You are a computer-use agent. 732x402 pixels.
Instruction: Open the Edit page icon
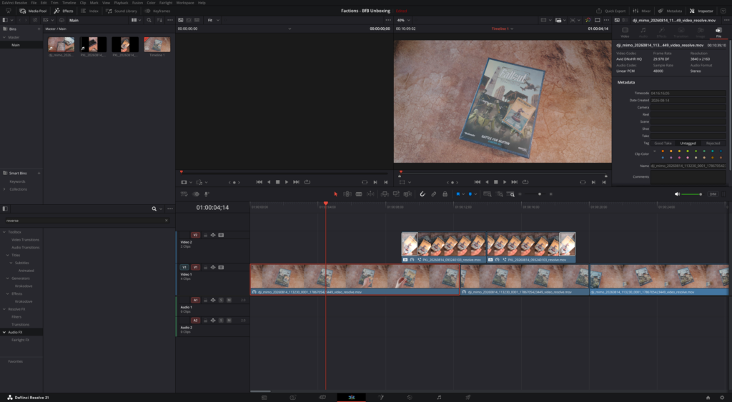352,397
